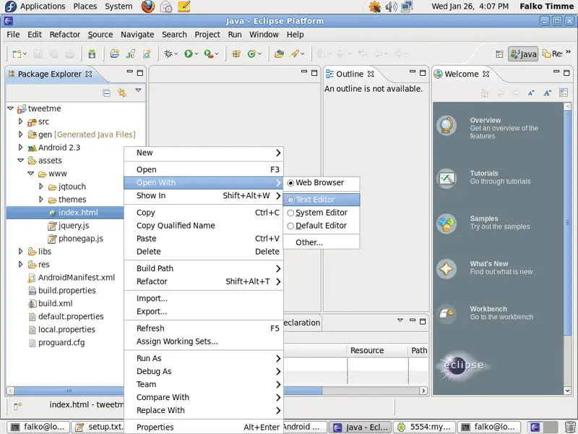The image size is (578, 434).
Task: Open the Trash icon in the bottom panel
Action: click(x=570, y=427)
